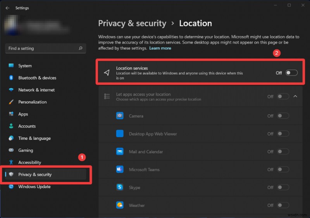Image resolution: width=310 pixels, height=218 pixels.
Task: Open Bluetooth & devices category
Action: click(46, 78)
